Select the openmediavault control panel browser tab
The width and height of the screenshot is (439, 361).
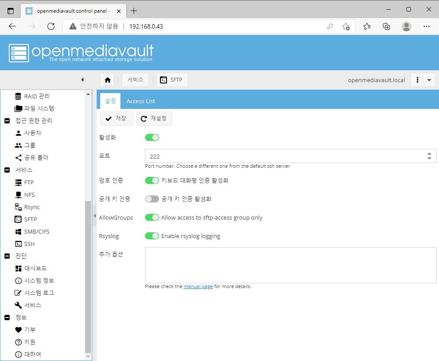73,11
